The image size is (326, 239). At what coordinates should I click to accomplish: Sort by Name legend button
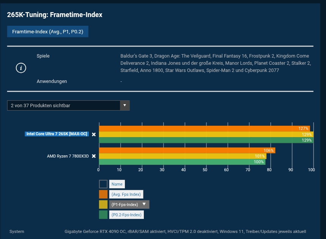coord(117,184)
